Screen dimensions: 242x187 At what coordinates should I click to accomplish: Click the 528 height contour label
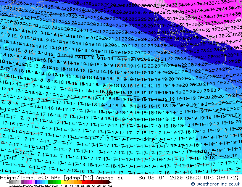pos(95,55)
